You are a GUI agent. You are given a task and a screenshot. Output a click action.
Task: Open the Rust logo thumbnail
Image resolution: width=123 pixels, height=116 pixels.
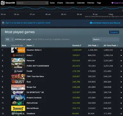coord(18,82)
